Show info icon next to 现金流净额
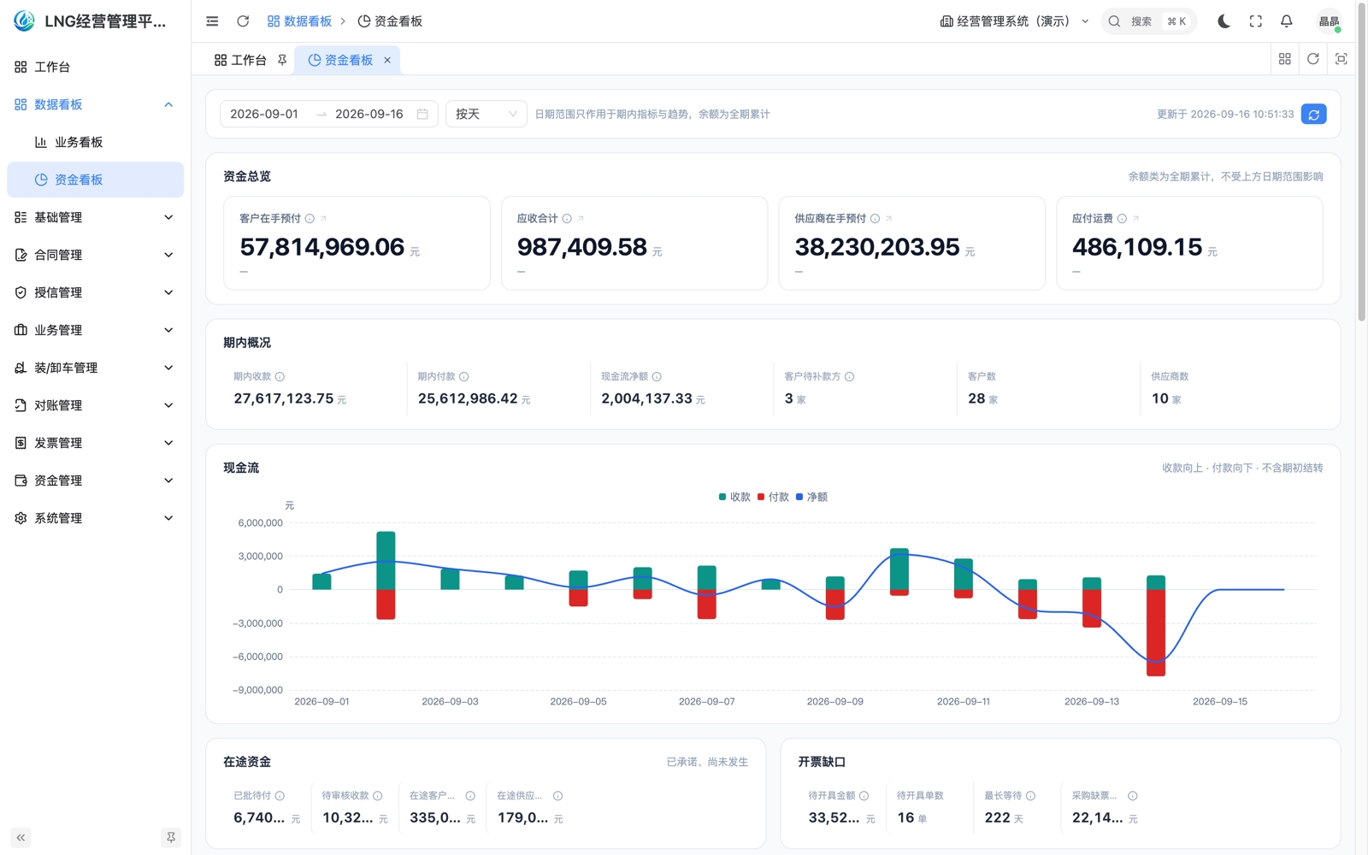1368x855 pixels. point(657,376)
